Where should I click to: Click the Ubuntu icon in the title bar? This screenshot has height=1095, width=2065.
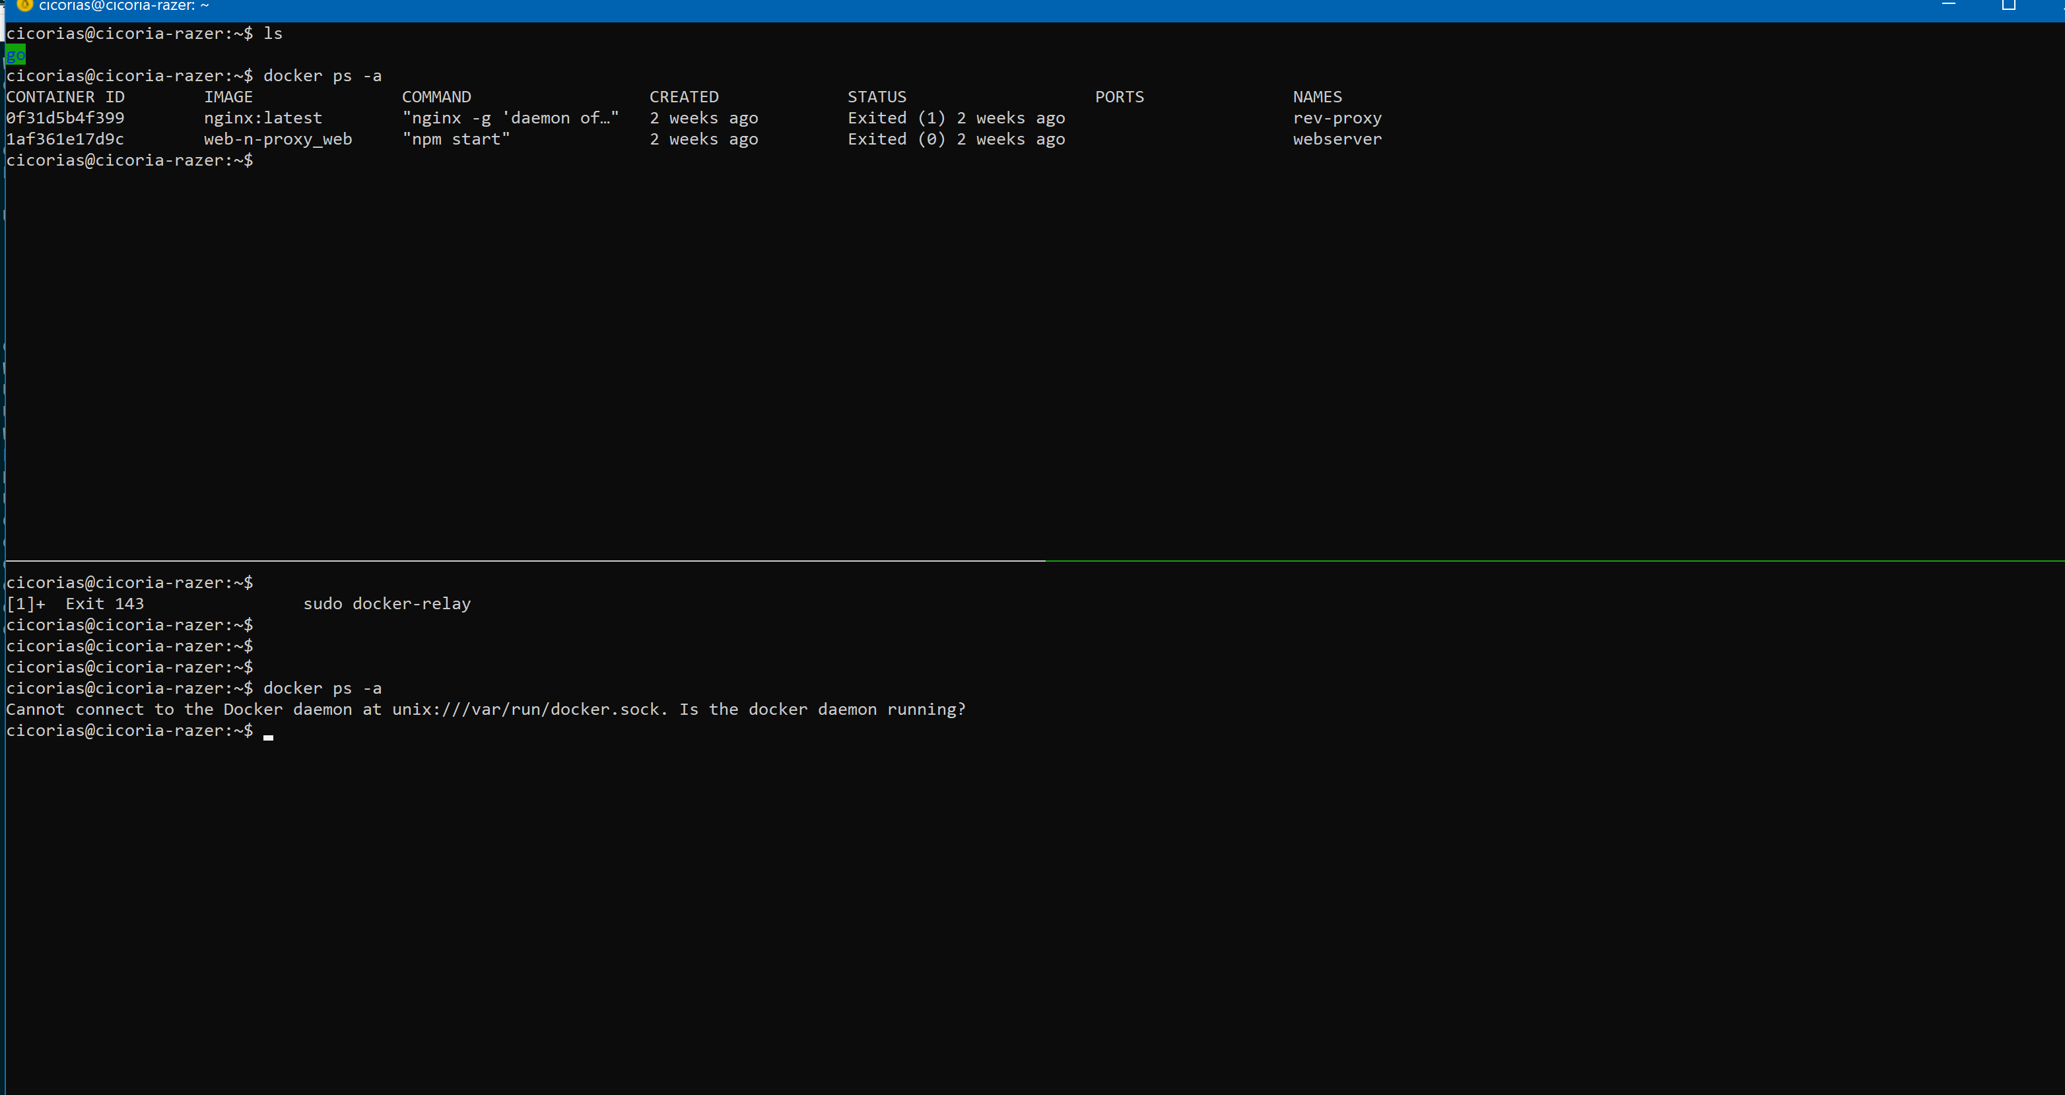click(26, 6)
